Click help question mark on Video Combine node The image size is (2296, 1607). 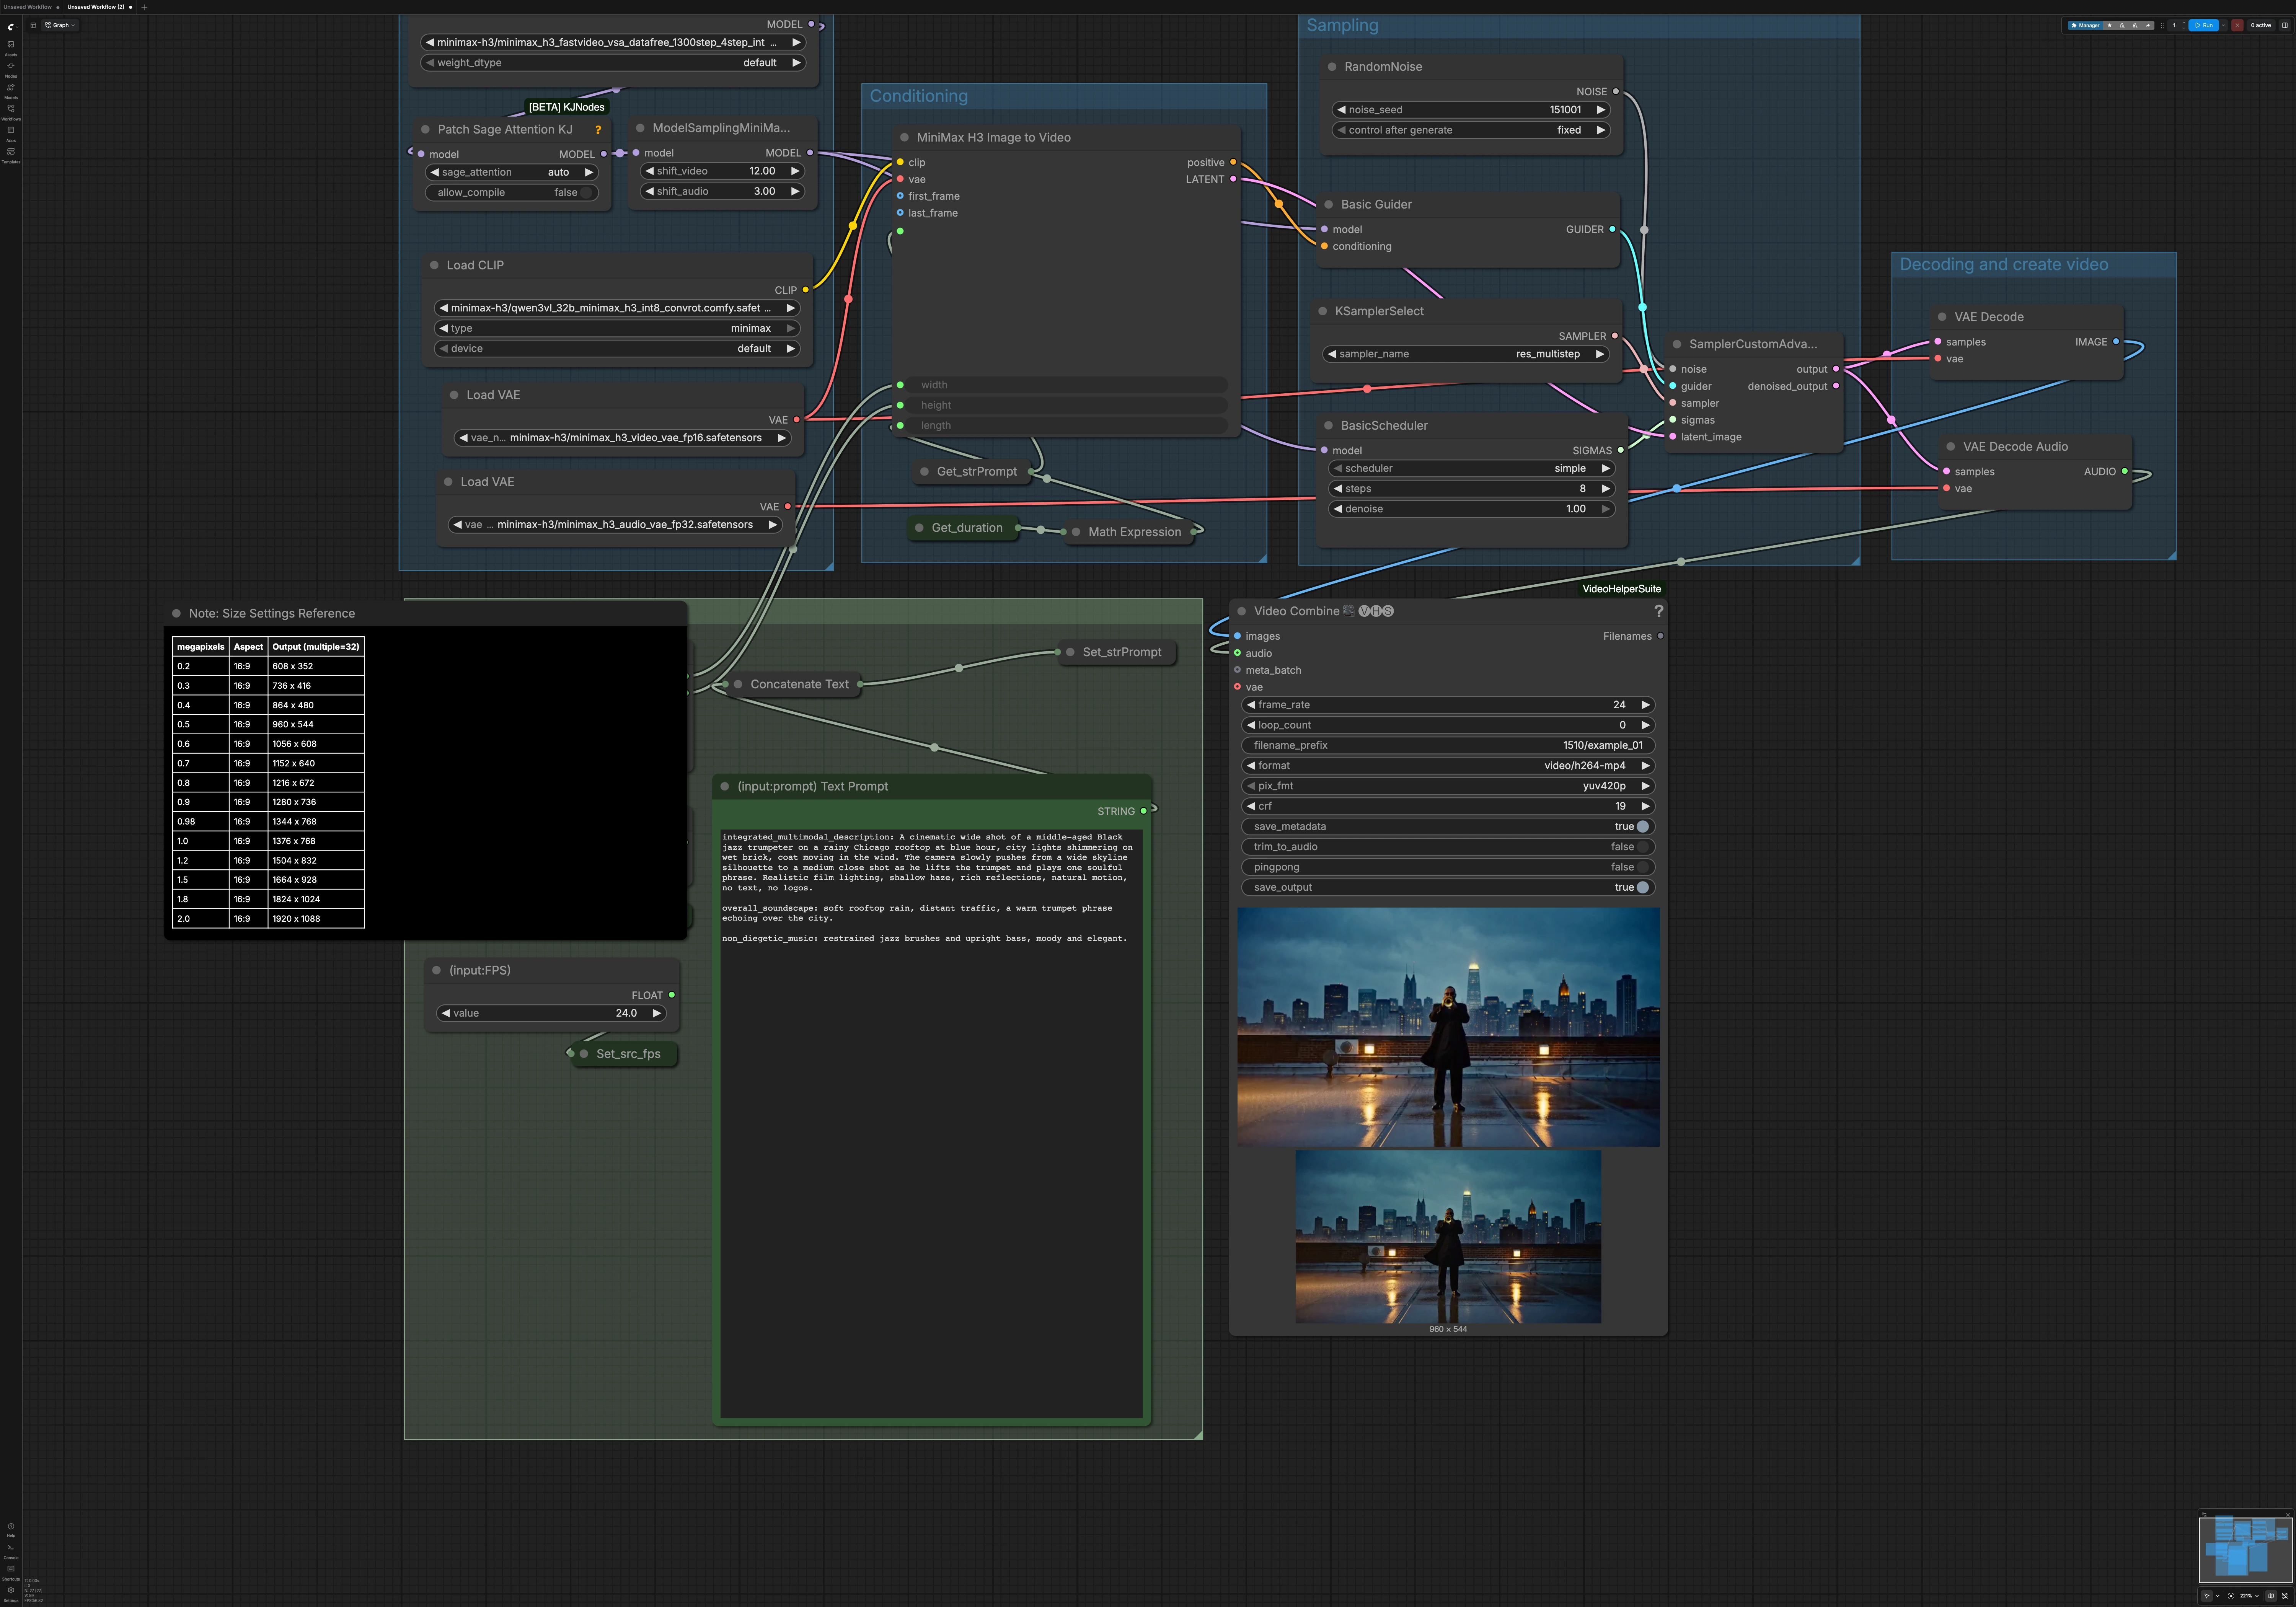coord(1658,611)
